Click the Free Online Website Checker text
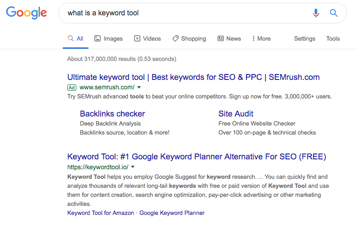The width and height of the screenshot is (357, 228). click(x=257, y=123)
